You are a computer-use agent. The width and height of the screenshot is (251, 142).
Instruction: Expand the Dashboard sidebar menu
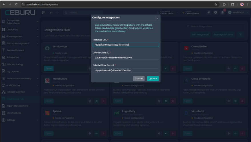(20, 30)
